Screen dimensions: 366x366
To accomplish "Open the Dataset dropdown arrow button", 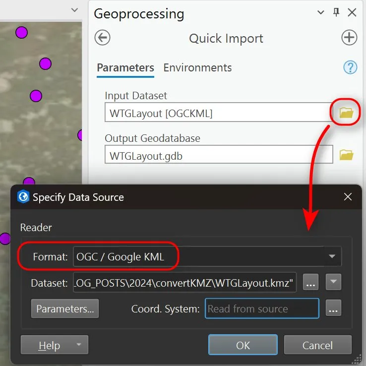I will click(333, 282).
